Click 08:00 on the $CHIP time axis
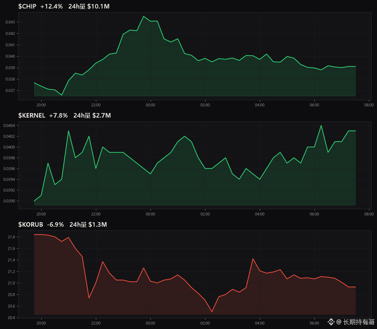Image resolution: width=377 pixels, height=329 pixels. 369,105
